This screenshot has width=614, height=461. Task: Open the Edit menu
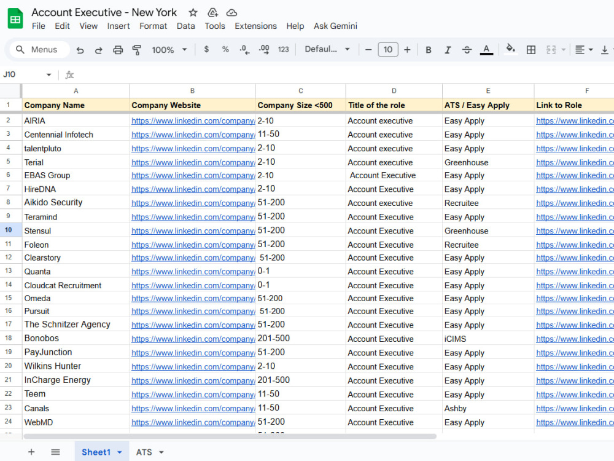tap(62, 26)
